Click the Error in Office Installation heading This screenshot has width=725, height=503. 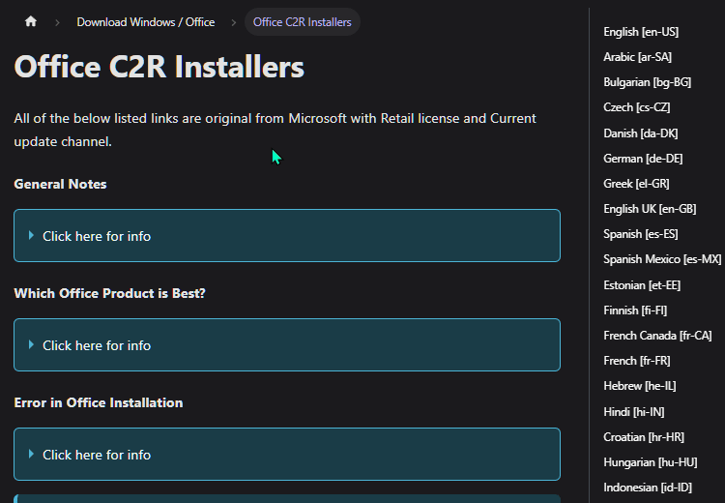pos(99,402)
